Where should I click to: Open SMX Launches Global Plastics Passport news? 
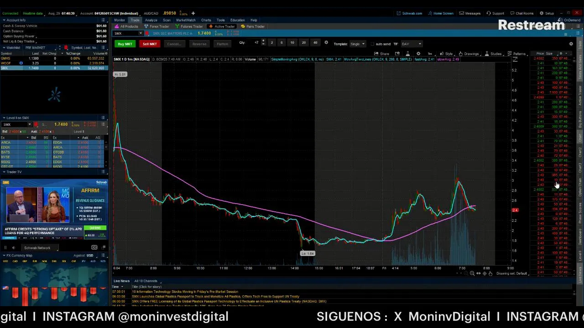215,297
